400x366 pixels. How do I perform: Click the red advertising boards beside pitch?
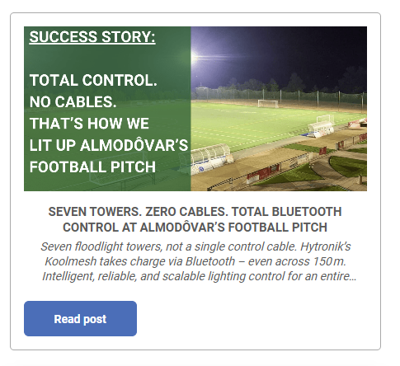pyautogui.click(x=264, y=173)
